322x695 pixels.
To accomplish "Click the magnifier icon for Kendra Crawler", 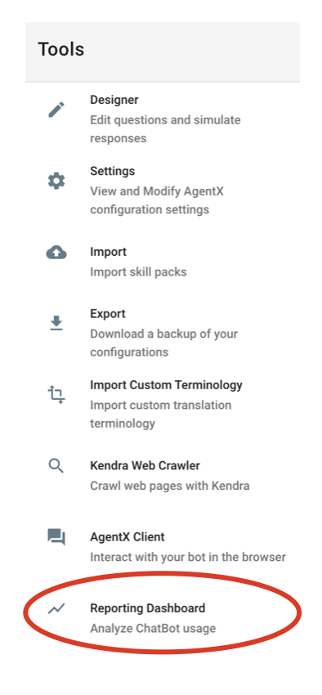I will (56, 466).
